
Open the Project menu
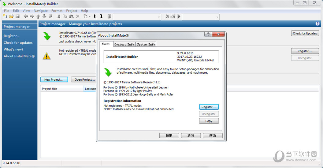(x=72, y=11)
